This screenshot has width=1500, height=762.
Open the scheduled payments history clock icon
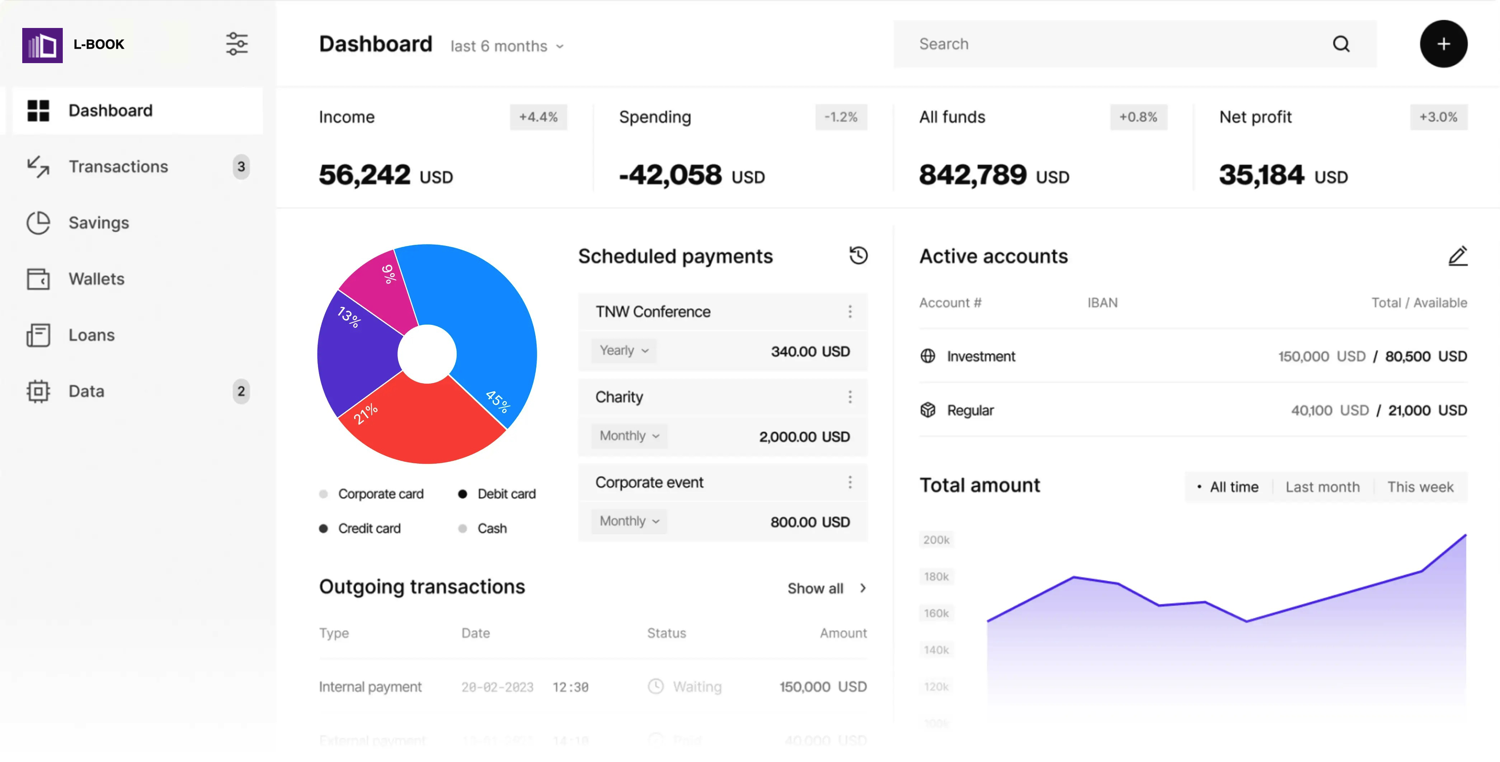tap(858, 256)
